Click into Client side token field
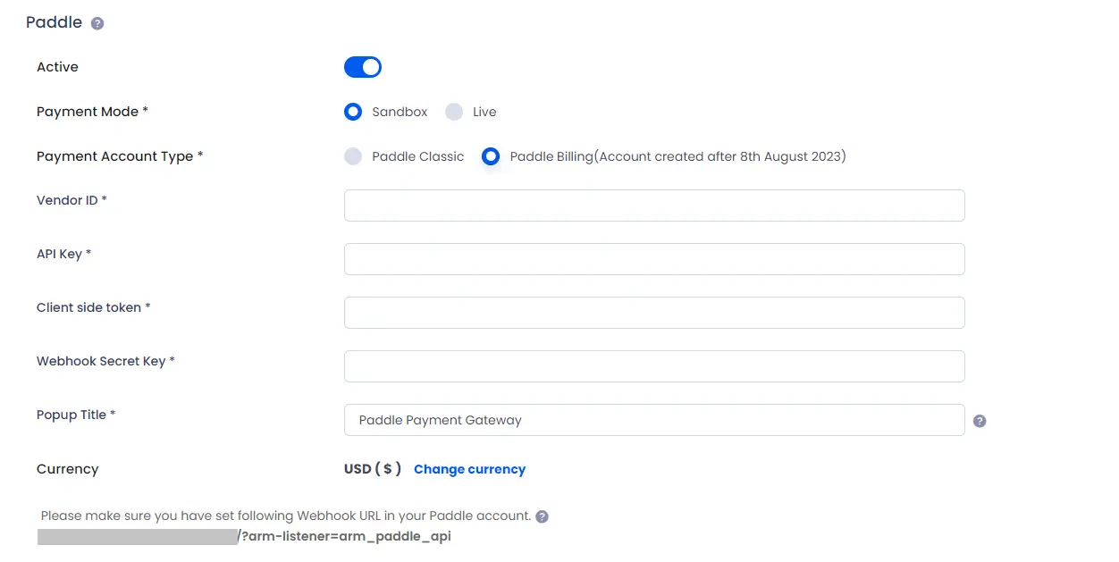Viewport: 1119px width, 562px height. tap(654, 313)
